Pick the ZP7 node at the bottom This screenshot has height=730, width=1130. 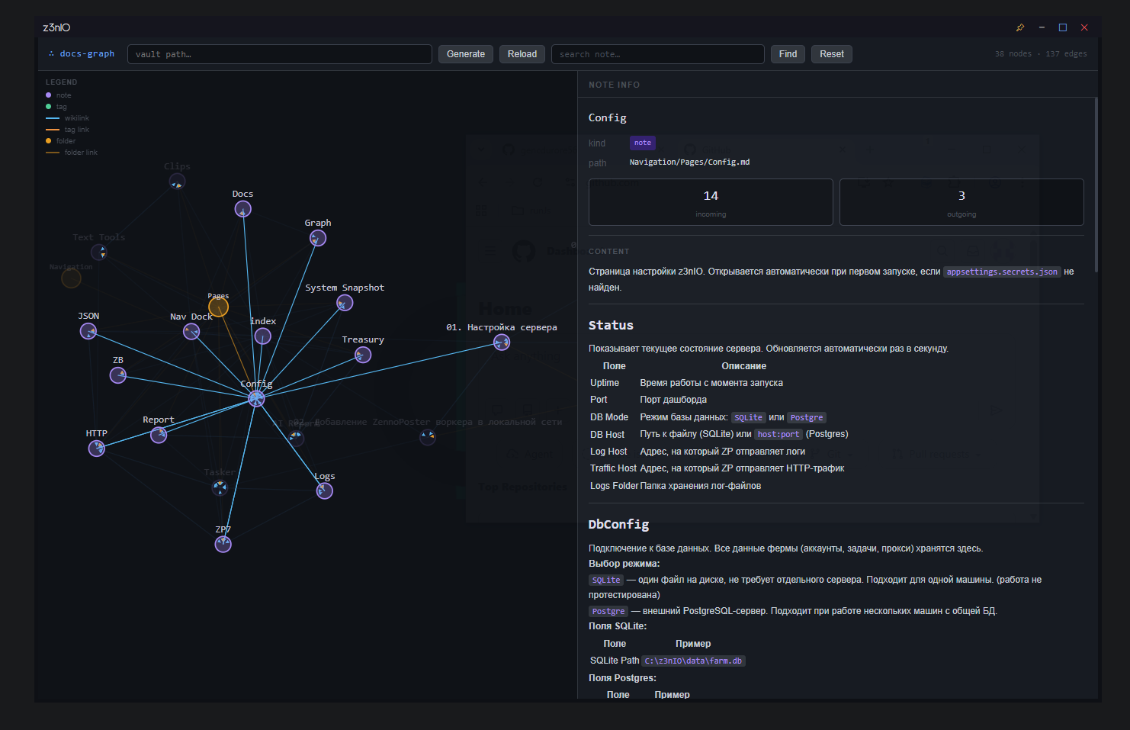click(223, 544)
